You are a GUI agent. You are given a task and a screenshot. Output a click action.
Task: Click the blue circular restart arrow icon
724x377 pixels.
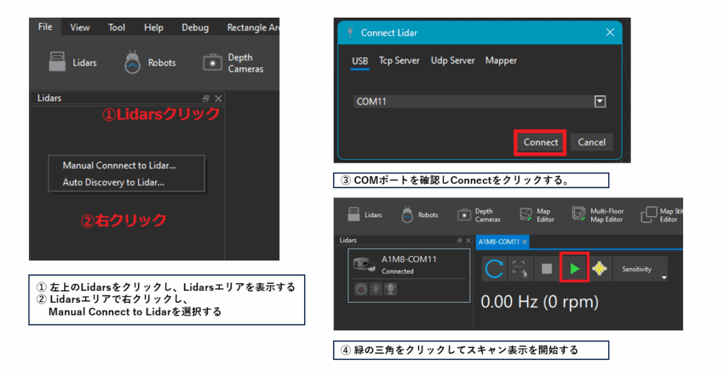pyautogui.click(x=494, y=269)
